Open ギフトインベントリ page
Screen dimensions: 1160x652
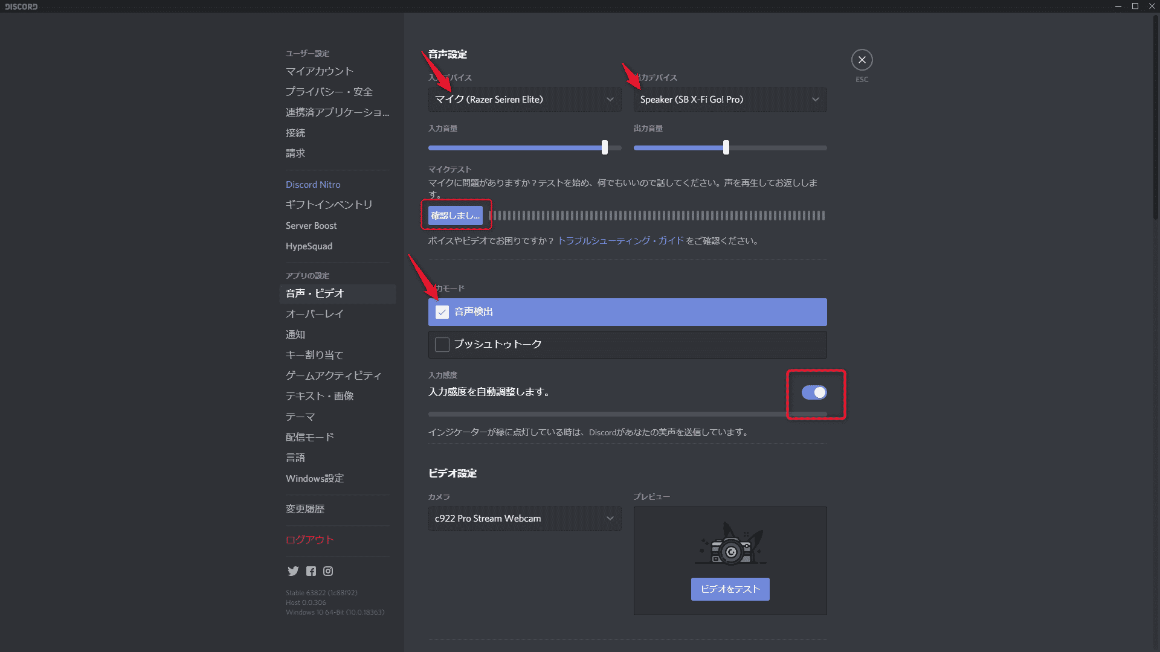338,205
